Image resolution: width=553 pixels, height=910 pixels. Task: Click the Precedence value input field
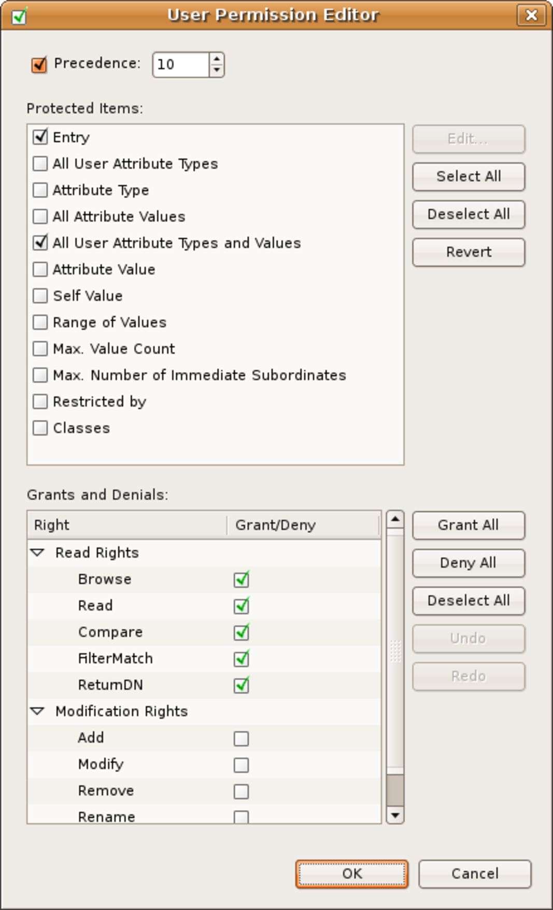[x=181, y=64]
